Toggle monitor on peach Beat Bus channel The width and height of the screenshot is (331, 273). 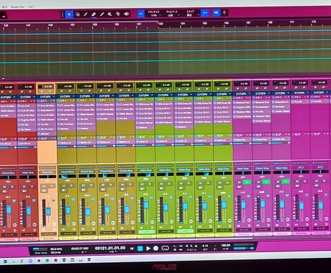coord(44,191)
